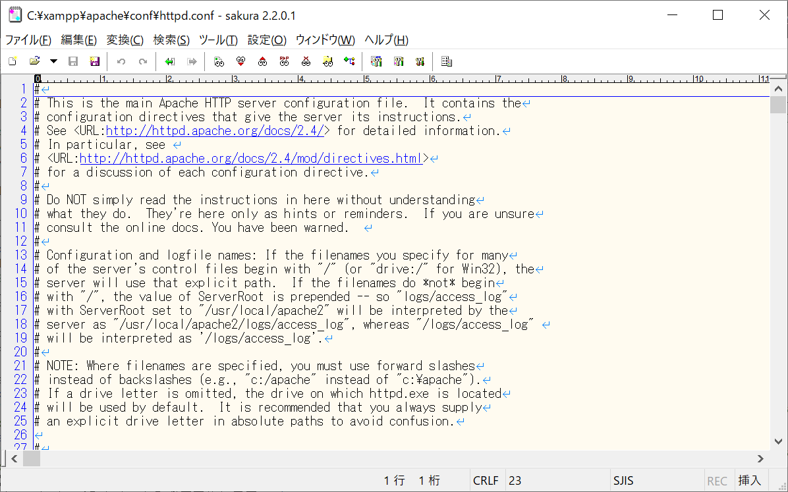Screen dimensions: 788x492
Task: Open type-specific settings icon
Action: click(399, 61)
